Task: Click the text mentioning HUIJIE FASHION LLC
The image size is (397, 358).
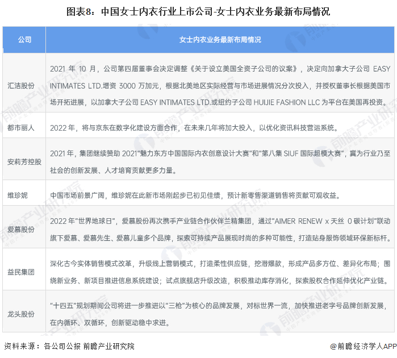Action: coord(219,102)
